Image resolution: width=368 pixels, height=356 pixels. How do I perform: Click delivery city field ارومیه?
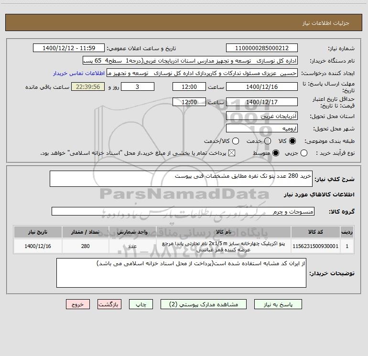coord(262,128)
